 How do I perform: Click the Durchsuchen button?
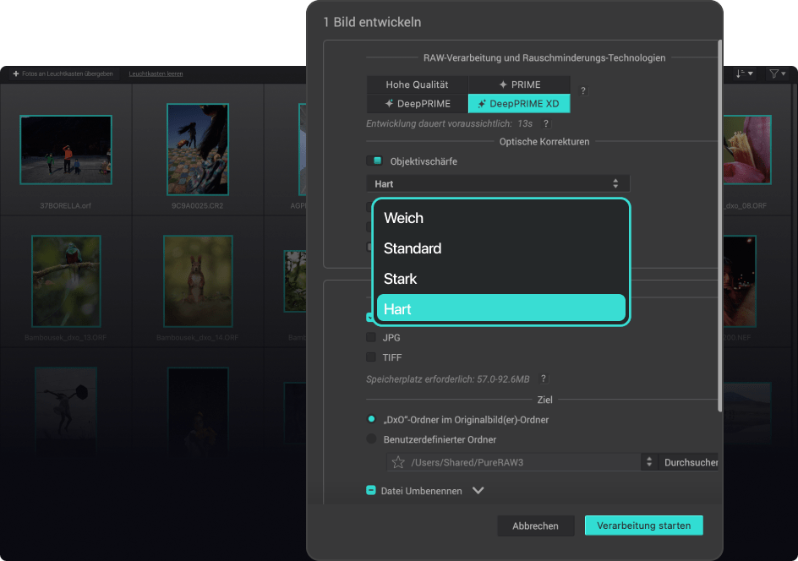click(x=690, y=462)
